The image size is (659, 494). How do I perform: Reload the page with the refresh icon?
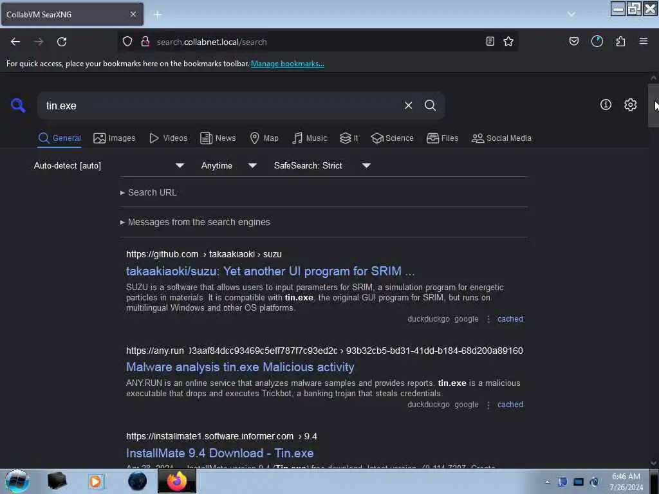tap(62, 42)
